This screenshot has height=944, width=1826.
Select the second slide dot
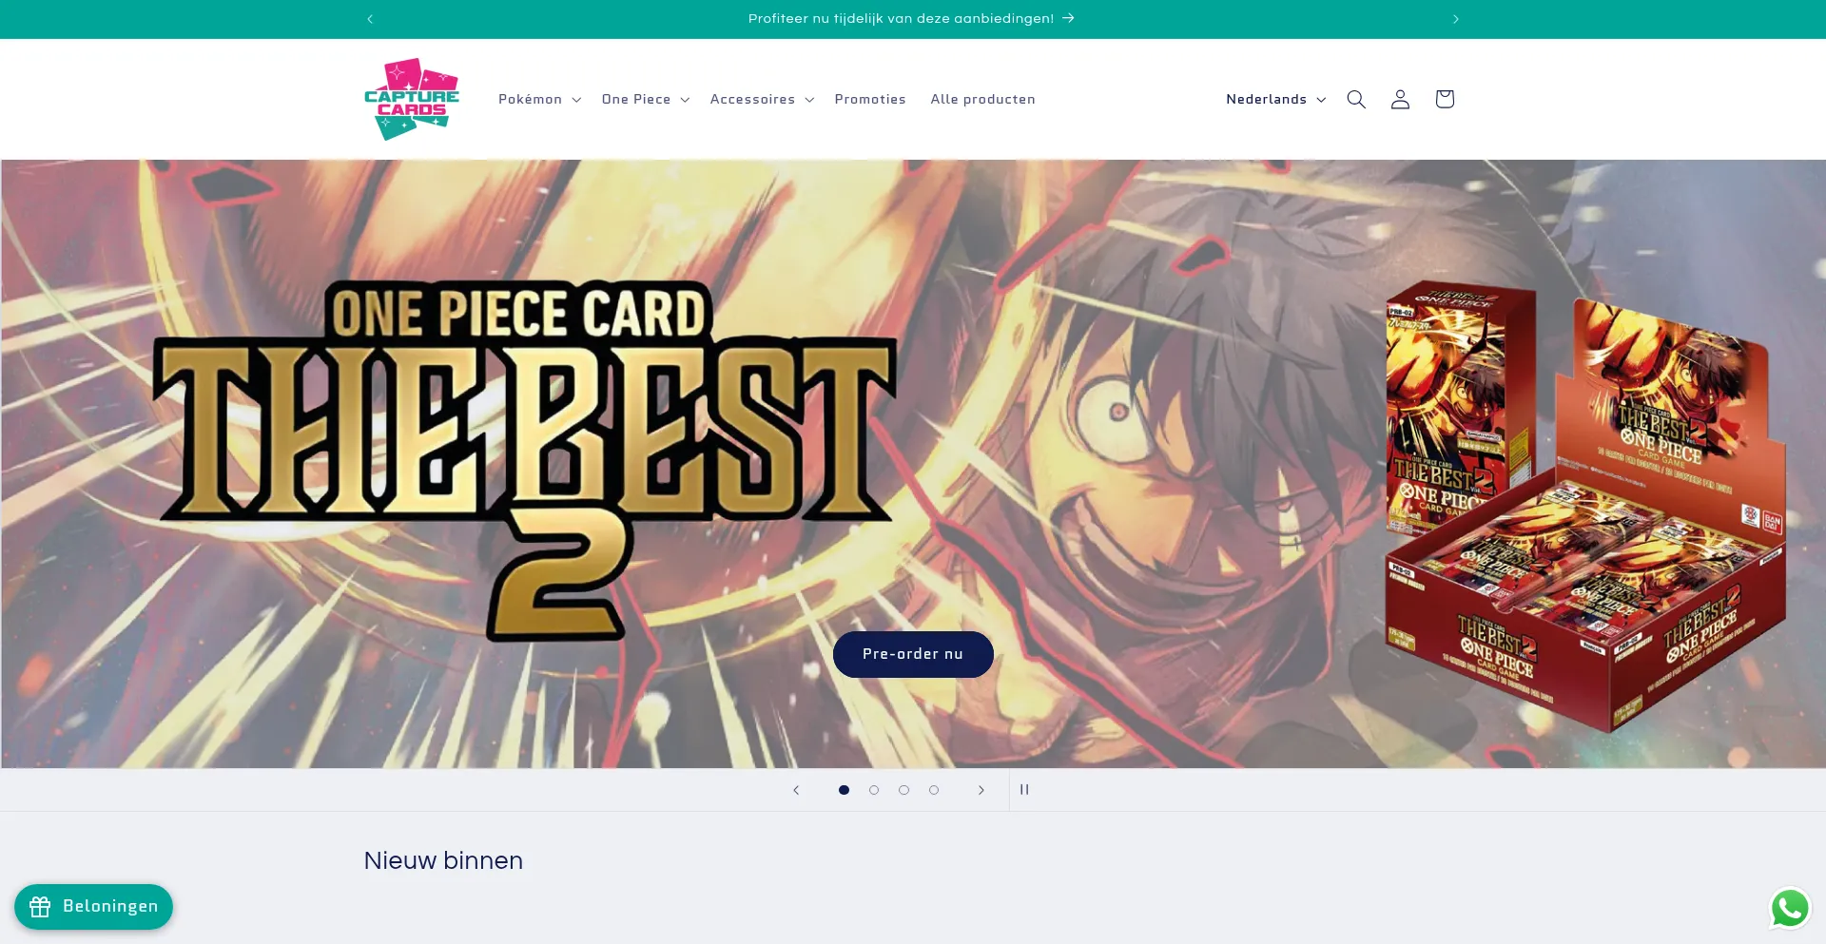(x=874, y=790)
